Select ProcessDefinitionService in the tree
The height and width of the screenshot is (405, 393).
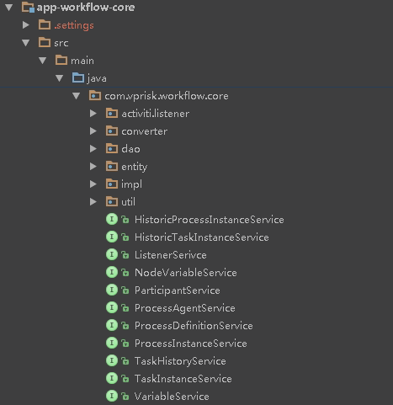(x=194, y=326)
